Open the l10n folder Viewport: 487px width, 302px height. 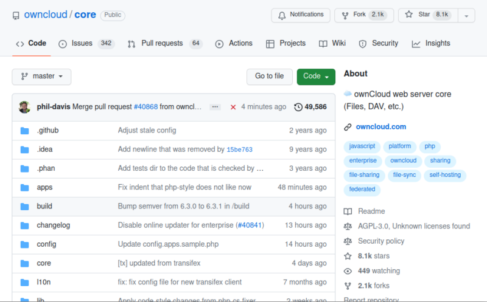pyautogui.click(x=44, y=282)
